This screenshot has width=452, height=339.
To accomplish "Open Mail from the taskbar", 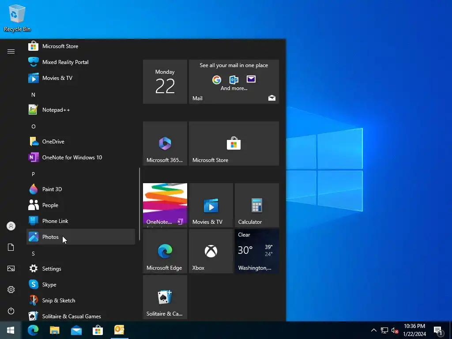I will (76, 330).
